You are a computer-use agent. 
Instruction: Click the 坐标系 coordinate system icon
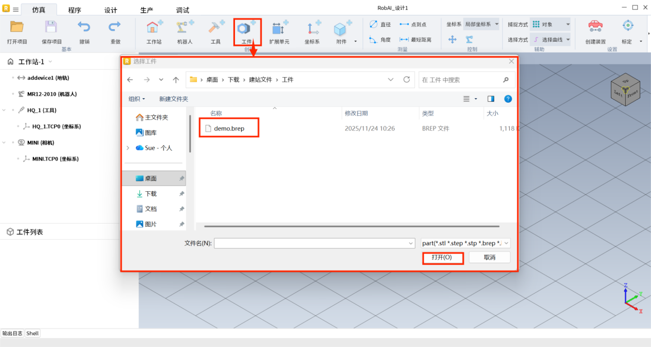click(x=312, y=29)
